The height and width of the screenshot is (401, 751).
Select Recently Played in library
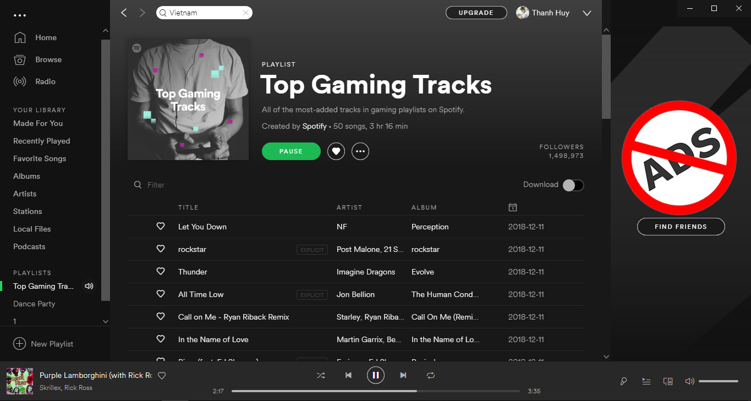(42, 141)
